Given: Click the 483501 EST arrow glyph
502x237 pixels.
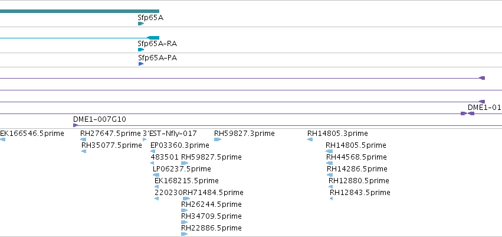Looking at the screenshot, I should (x=152, y=163).
